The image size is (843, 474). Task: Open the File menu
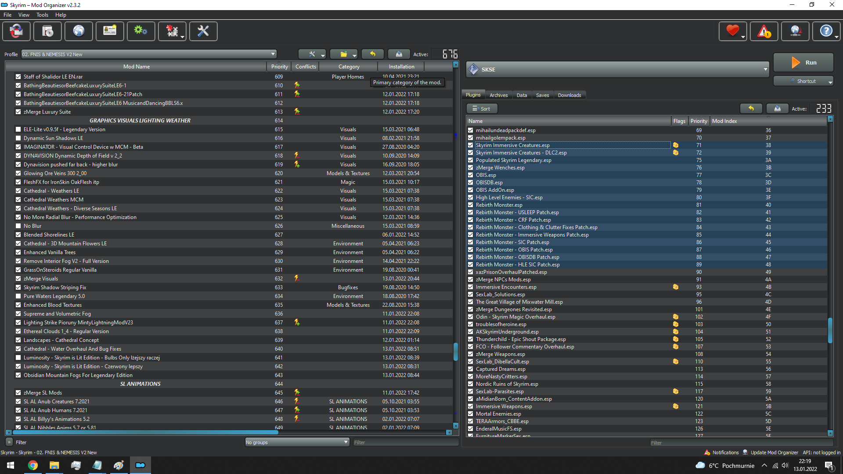7,15
